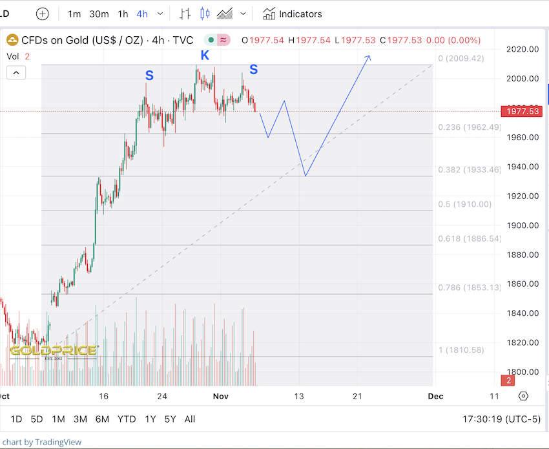The width and height of the screenshot is (549, 449).
Task: Click the add symbol plus icon
Action: click(x=43, y=14)
